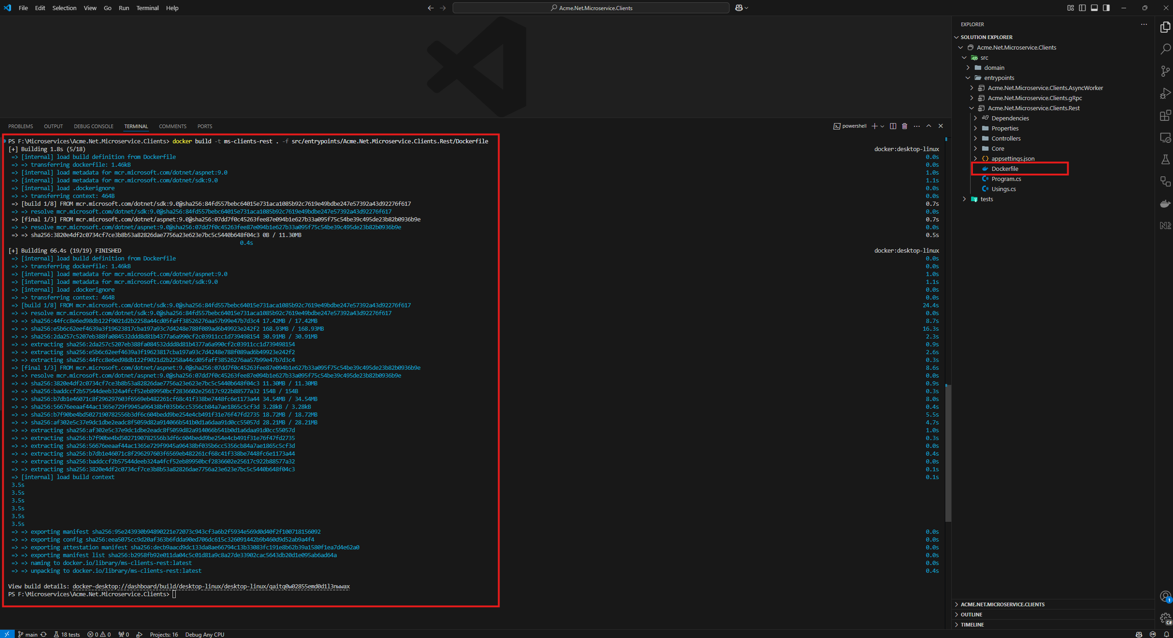Go forward with the right arrow
This screenshot has height=638, width=1173.
coord(443,8)
